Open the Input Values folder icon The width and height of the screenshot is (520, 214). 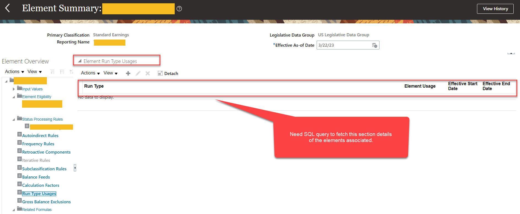pos(19,88)
